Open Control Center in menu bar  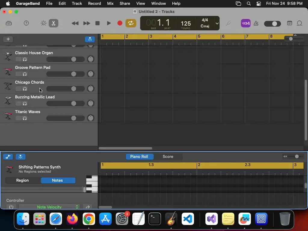point(259,4)
